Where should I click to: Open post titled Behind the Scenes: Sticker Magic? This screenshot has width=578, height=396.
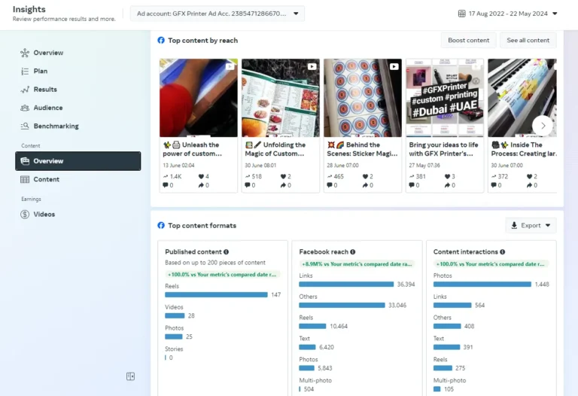pos(362,149)
